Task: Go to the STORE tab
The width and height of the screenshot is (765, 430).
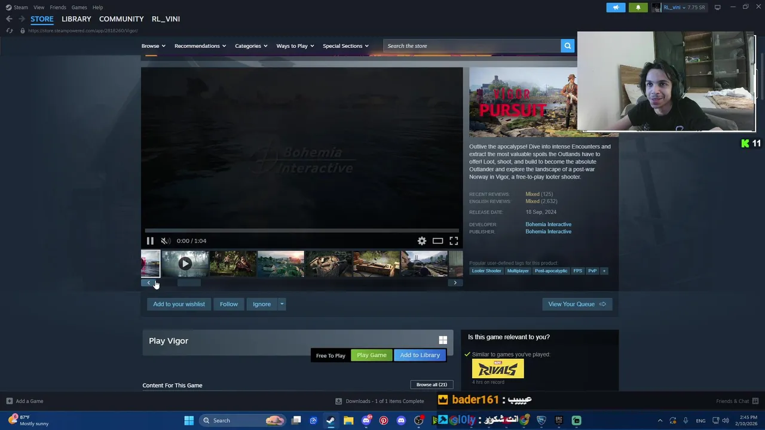Action: click(42, 19)
